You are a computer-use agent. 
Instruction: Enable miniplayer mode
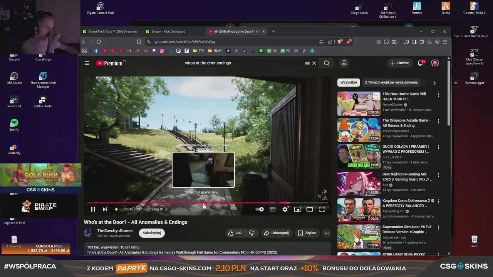click(297, 209)
